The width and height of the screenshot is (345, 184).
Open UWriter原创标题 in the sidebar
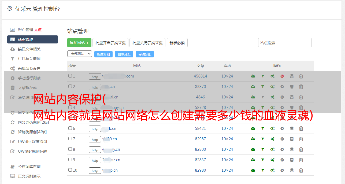pos(32,151)
